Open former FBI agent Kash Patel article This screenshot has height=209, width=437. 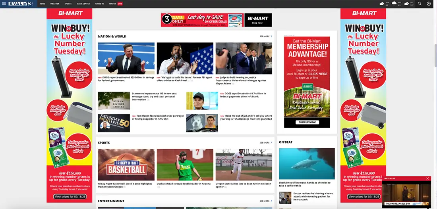tap(185, 79)
